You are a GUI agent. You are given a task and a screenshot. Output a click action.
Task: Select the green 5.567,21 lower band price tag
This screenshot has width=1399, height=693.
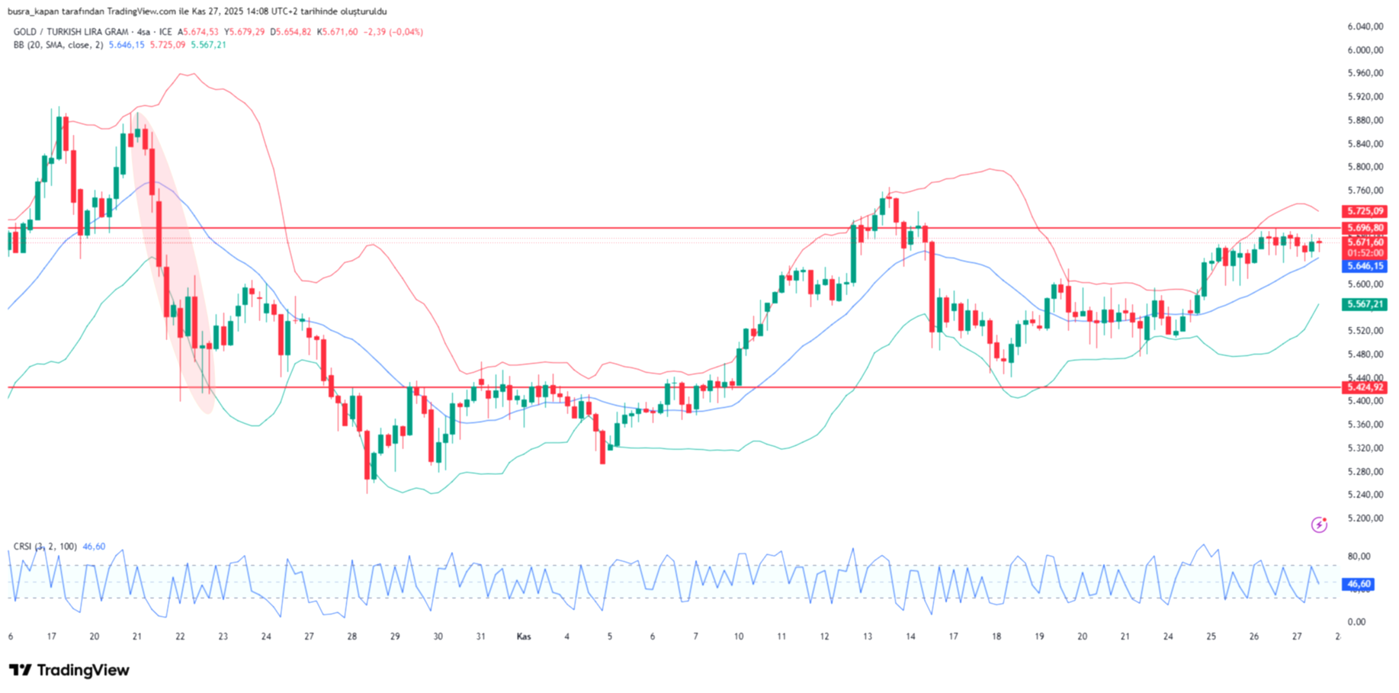(1364, 304)
